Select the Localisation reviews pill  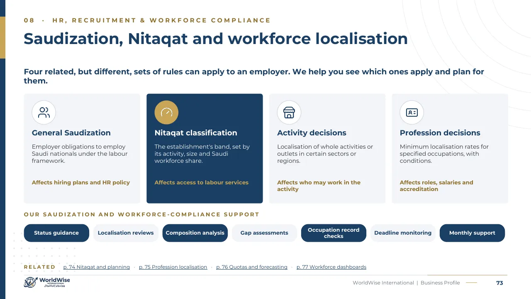(x=126, y=233)
